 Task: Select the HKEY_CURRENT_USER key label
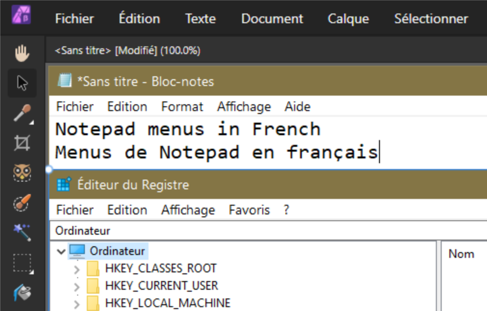[162, 286]
